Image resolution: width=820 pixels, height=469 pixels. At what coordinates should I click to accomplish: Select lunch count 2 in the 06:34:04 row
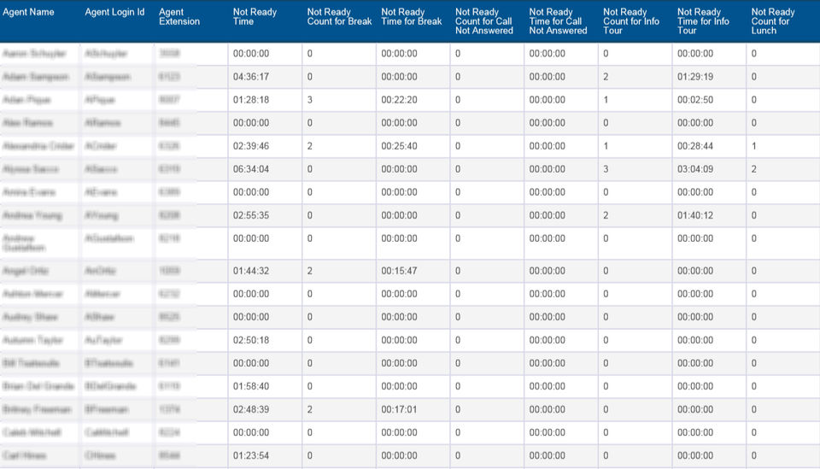[x=753, y=169]
